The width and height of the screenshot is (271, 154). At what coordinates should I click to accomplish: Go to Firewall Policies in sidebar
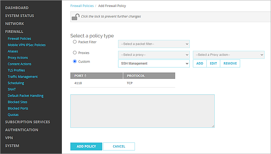click(x=19, y=39)
